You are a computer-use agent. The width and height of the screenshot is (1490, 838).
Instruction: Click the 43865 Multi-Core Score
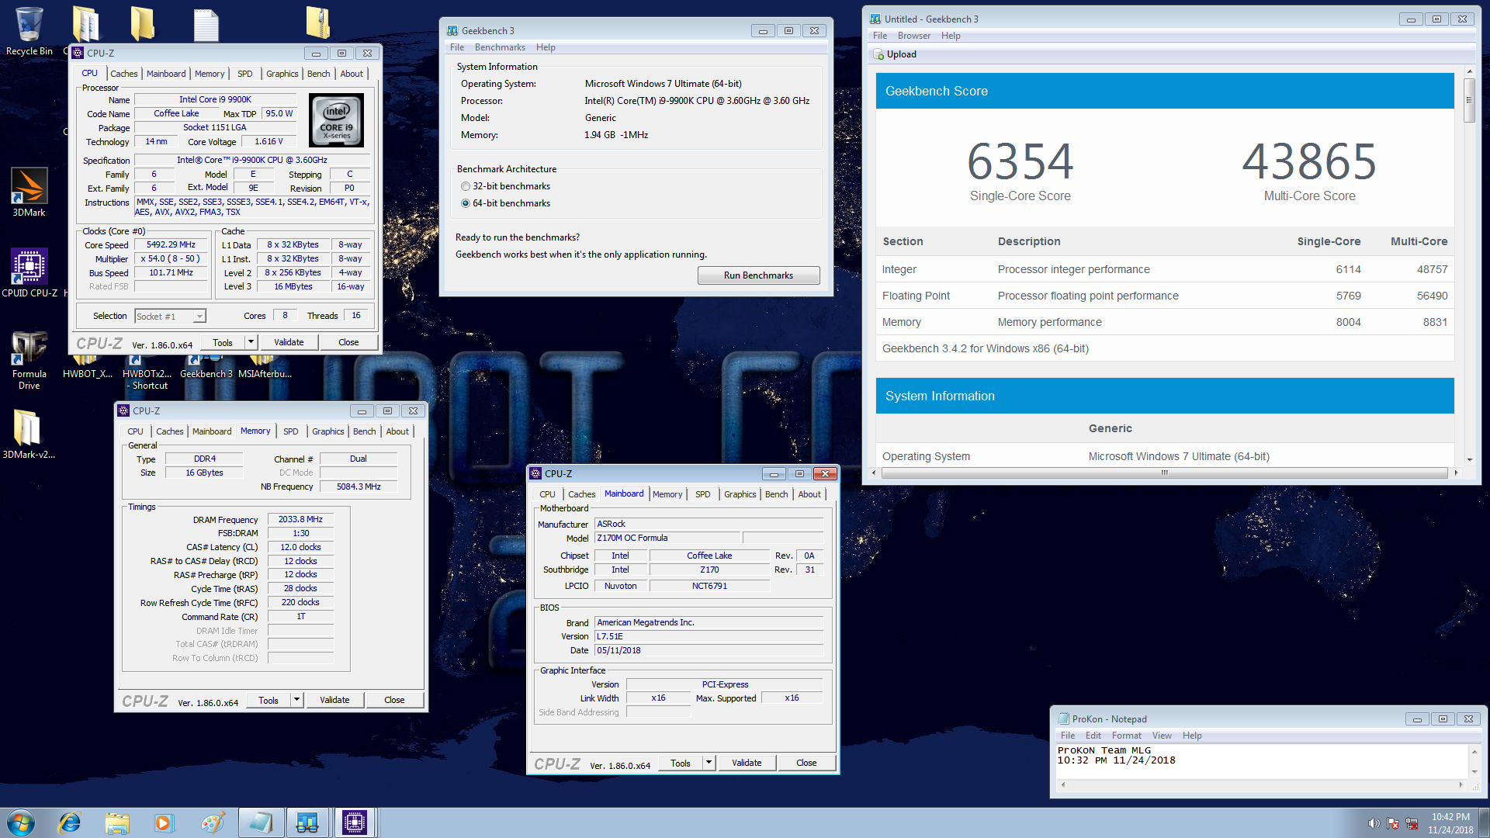pyautogui.click(x=1309, y=161)
